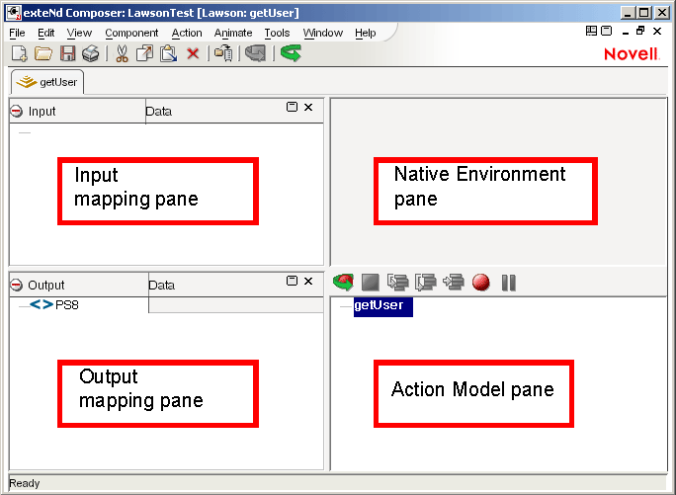Click the book-style layout icon near Novell logo
Screen dimensions: 676x495
(591, 31)
